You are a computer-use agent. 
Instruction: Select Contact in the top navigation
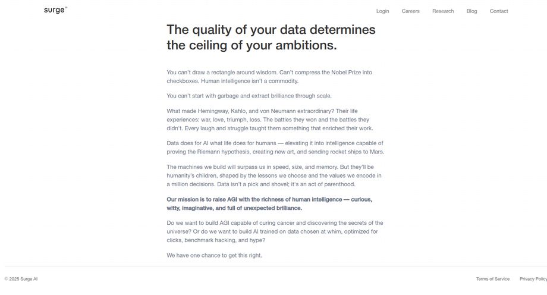[498, 11]
